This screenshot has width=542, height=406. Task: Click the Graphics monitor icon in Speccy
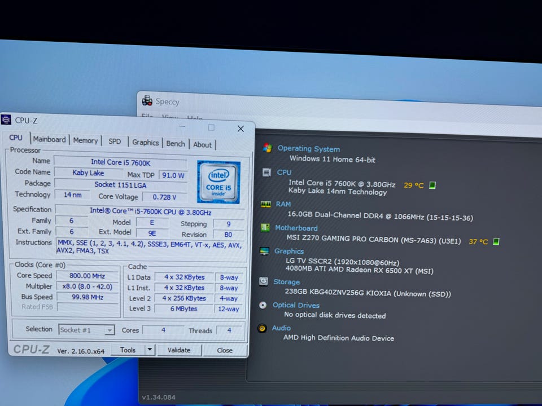[x=264, y=251]
